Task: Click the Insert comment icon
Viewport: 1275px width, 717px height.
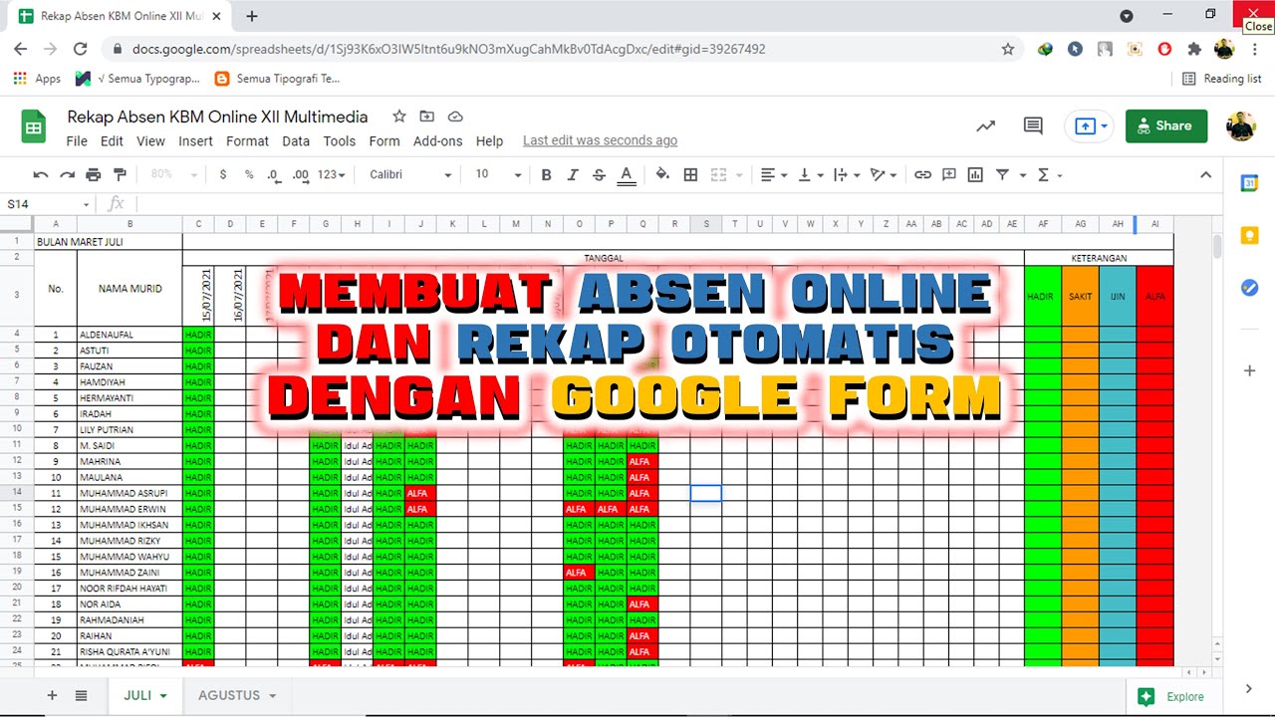Action: 949,174
